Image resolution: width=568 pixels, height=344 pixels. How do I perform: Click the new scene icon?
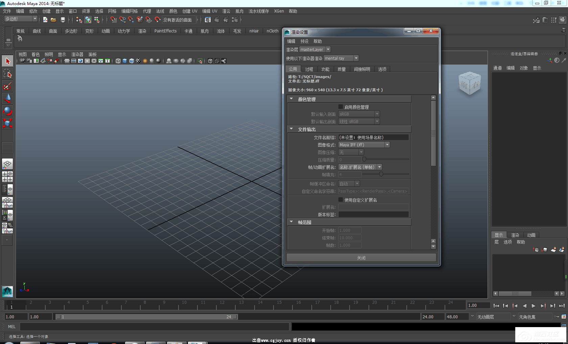tap(45, 20)
